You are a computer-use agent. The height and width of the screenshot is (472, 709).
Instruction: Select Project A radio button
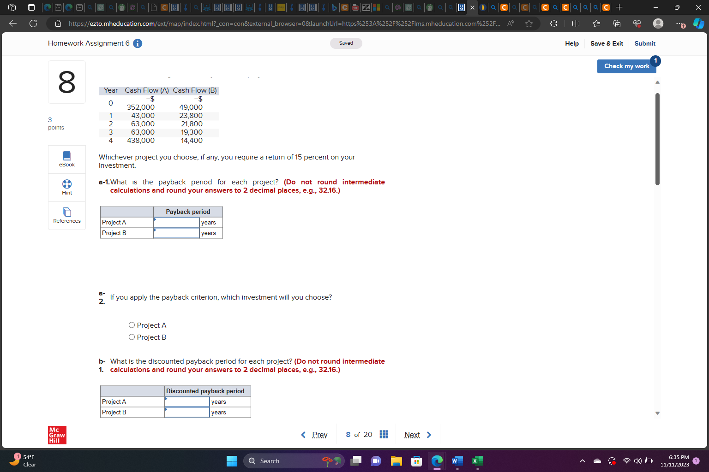132,325
